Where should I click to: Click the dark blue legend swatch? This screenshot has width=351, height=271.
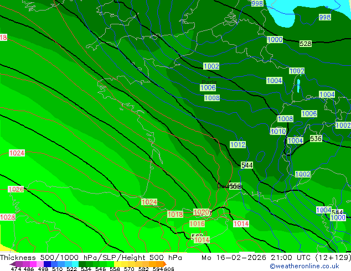[47, 264]
